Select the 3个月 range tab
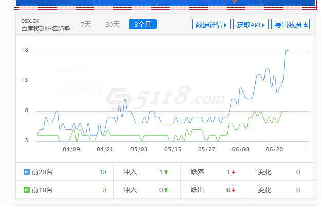The width and height of the screenshot is (321, 206). point(143,24)
